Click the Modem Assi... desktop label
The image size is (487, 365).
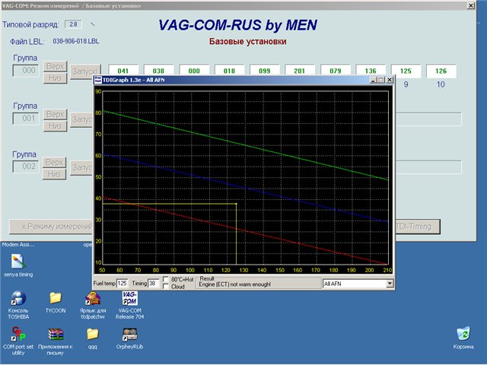18,245
